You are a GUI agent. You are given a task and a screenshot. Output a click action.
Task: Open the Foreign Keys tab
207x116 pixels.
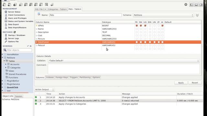click(x=62, y=77)
